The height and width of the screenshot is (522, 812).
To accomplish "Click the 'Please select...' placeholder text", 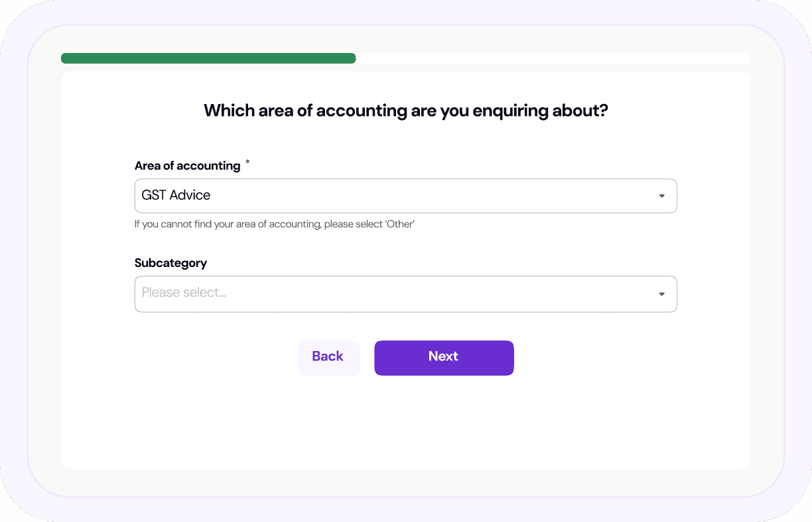I will coord(184,293).
